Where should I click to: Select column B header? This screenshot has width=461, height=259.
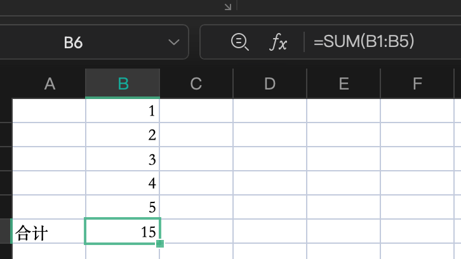123,83
